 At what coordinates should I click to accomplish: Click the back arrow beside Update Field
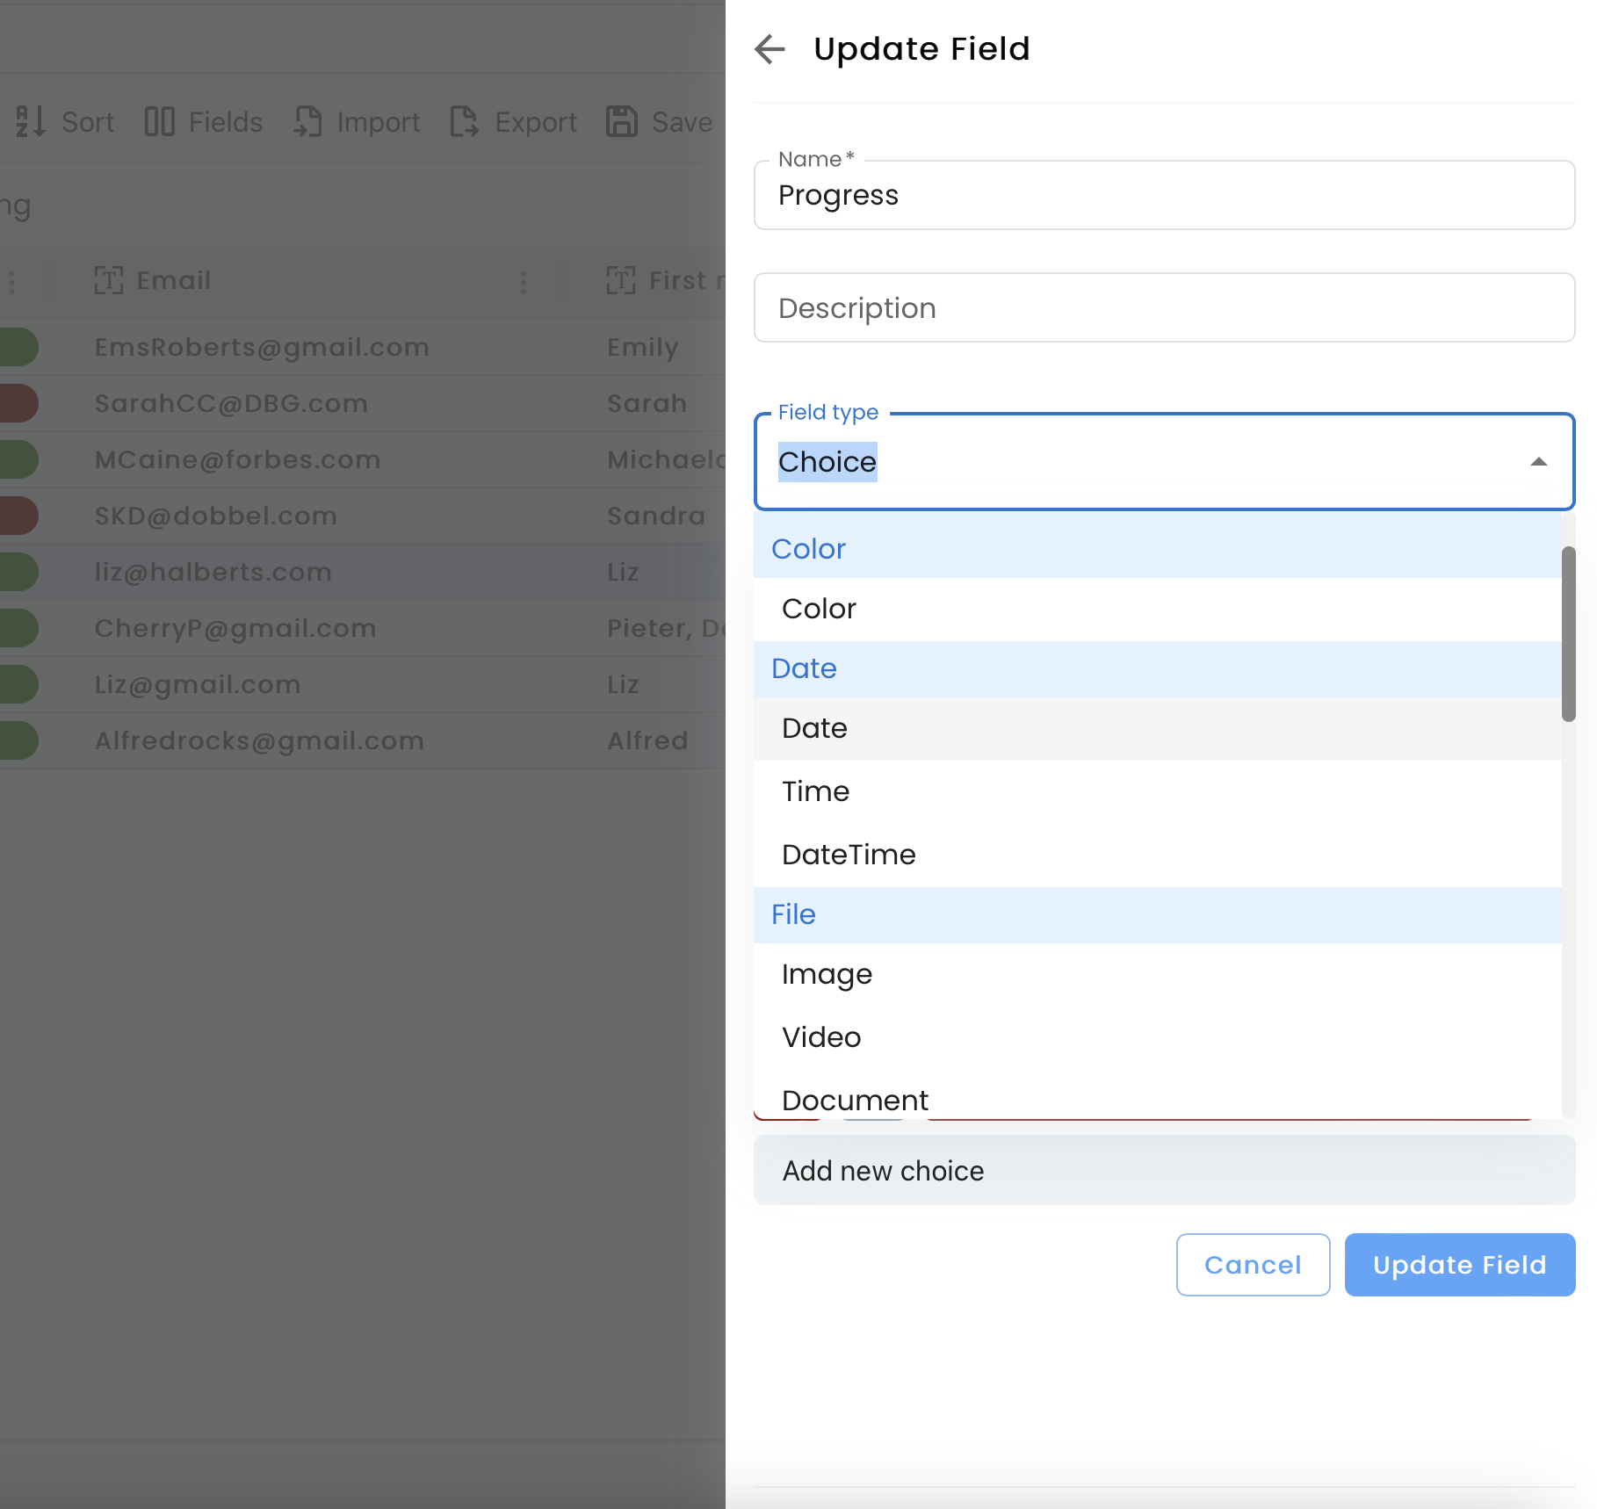point(770,49)
